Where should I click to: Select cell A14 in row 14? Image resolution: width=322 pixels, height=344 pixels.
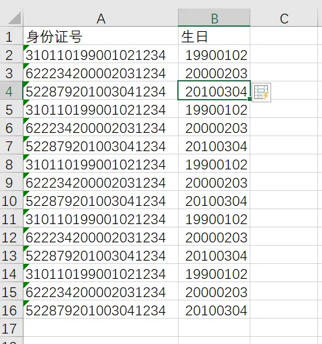click(100, 273)
